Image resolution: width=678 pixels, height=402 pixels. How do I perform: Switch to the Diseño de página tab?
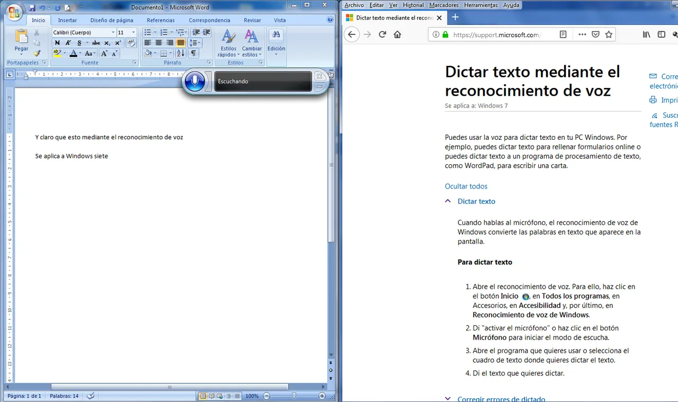[x=112, y=20]
